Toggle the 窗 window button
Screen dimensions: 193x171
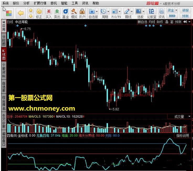point(172,22)
